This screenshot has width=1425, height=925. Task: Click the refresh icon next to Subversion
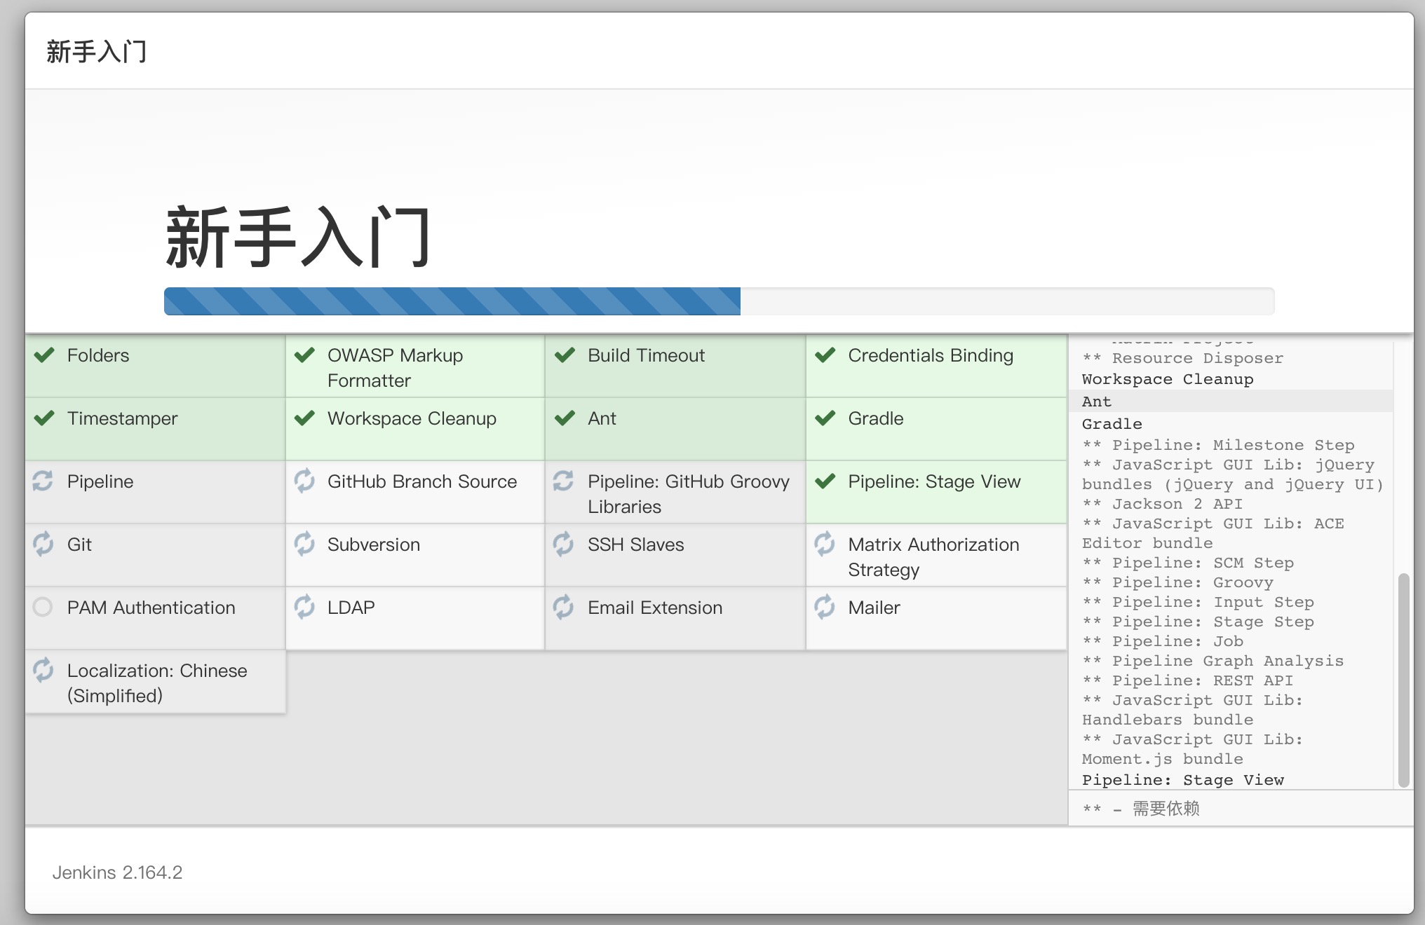point(304,544)
